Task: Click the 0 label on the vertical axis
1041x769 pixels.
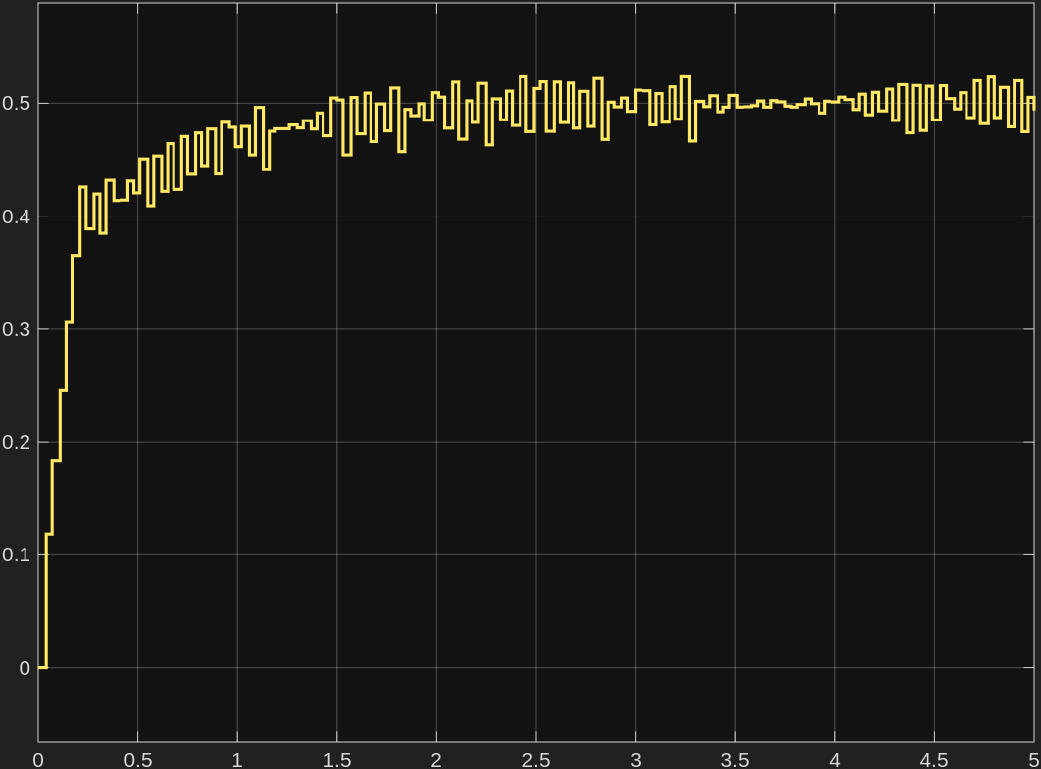Action: pyautogui.click(x=26, y=668)
